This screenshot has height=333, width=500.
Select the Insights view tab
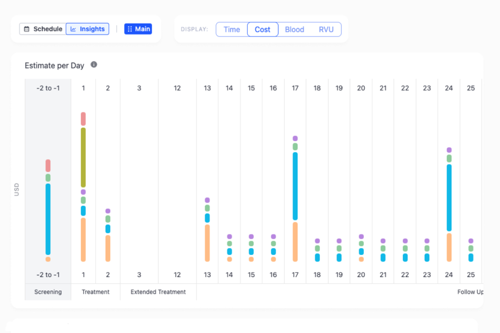click(88, 29)
